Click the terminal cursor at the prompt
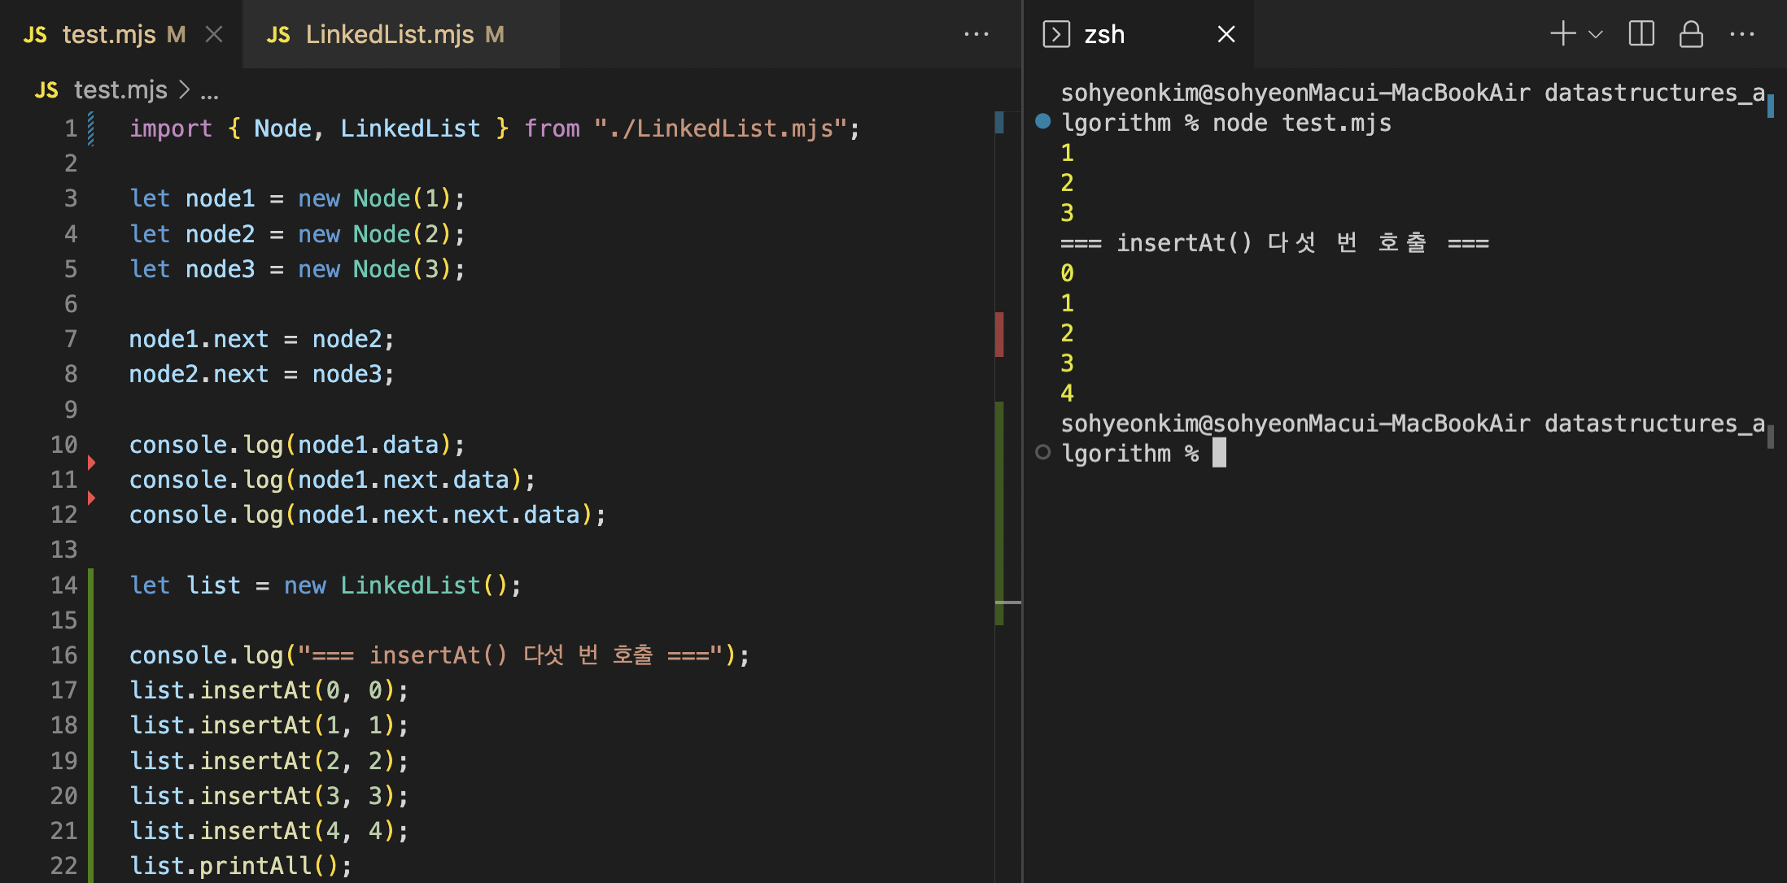 click(1219, 453)
